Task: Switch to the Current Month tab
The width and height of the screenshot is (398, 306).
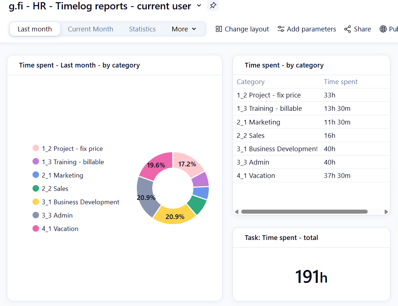Action: [x=90, y=29]
